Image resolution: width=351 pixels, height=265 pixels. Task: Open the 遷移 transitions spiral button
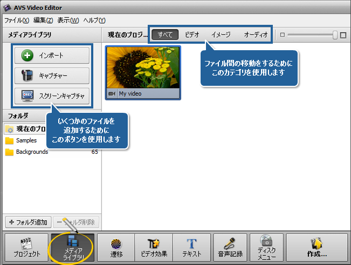pos(116,247)
